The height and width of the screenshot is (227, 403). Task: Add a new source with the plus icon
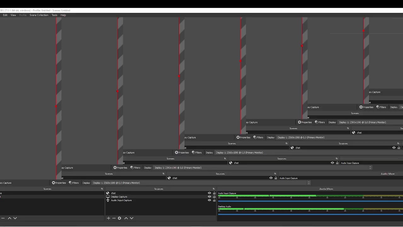coord(108,218)
